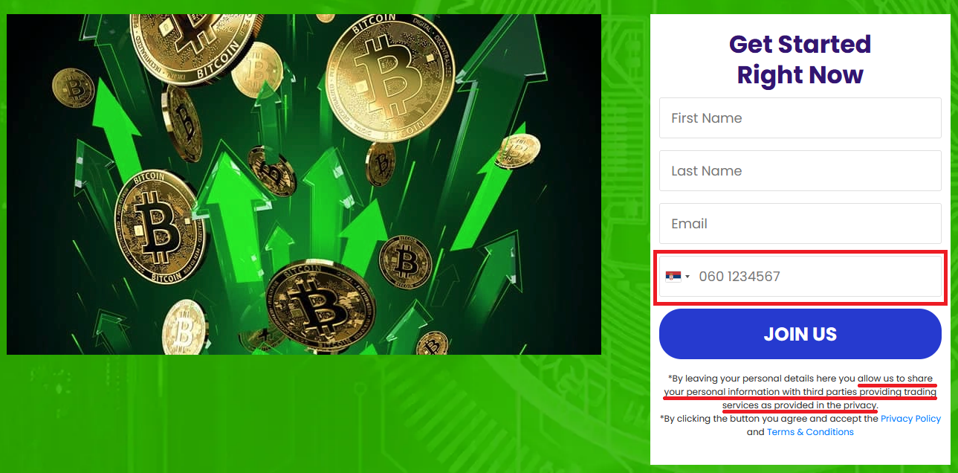Click the Bitcoin coin at image bottom center
This screenshot has height=473, width=958.
[318, 305]
